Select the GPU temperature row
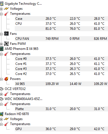The image size is (108, 134). [61, 129]
